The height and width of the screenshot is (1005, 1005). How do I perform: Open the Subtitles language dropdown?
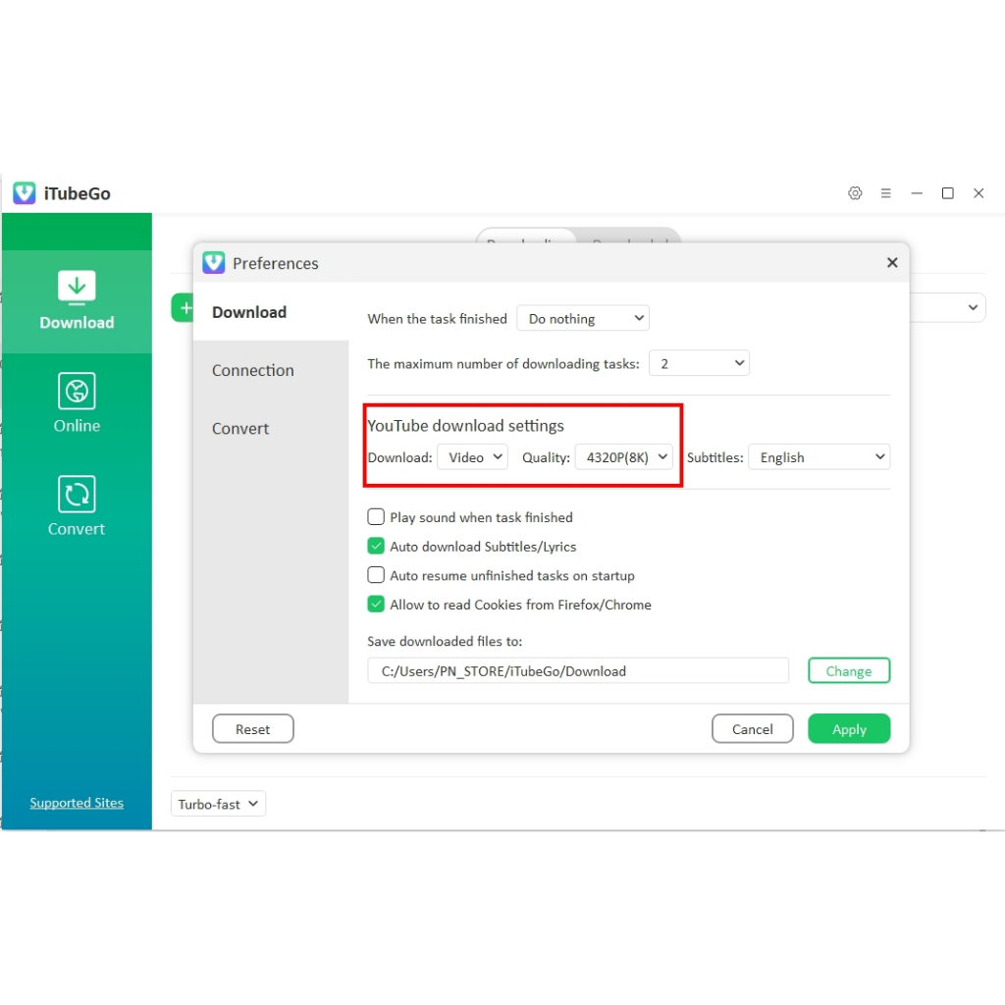[819, 456]
